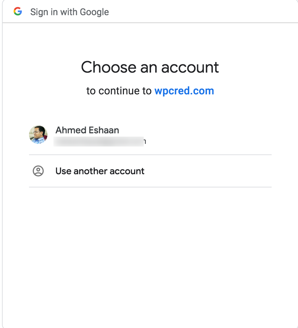Click the person icon beside Use another account
This screenshot has height=328, width=298.
tap(38, 171)
